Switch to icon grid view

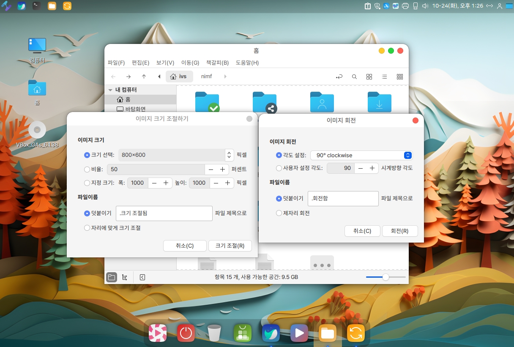(369, 77)
